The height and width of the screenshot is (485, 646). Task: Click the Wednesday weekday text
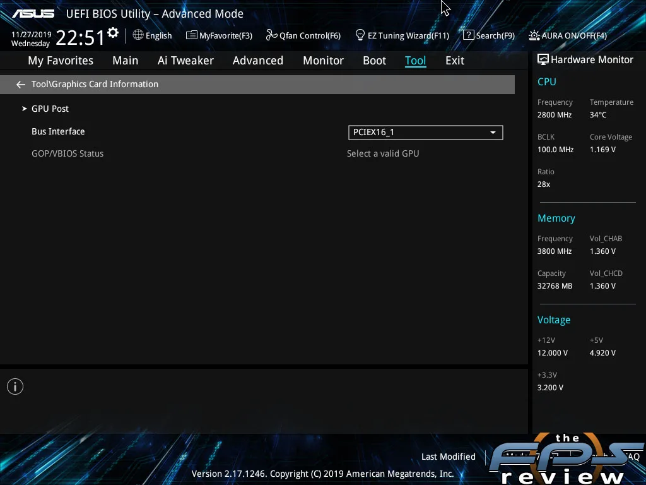tap(30, 44)
